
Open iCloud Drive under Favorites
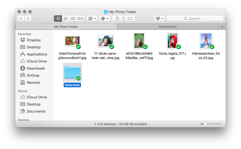(x=34, y=61)
